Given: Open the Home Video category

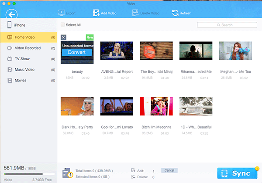Looking at the screenshot, I should pyautogui.click(x=28, y=37).
